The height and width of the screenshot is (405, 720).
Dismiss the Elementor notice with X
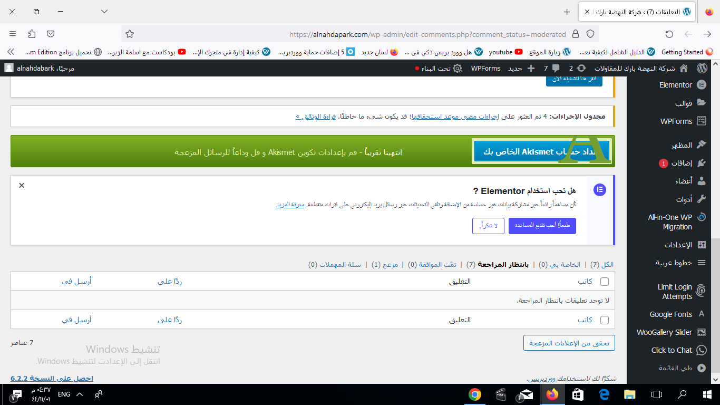(22, 186)
